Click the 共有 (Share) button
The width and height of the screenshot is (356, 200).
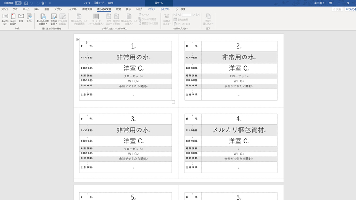[x=337, y=9]
